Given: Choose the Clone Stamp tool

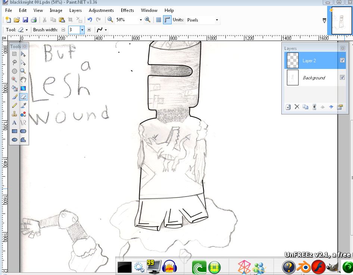Looking at the screenshot, I should 15,114.
